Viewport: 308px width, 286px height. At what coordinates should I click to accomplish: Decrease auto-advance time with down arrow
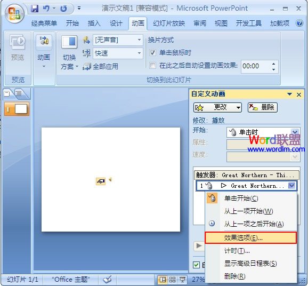pos(273,69)
